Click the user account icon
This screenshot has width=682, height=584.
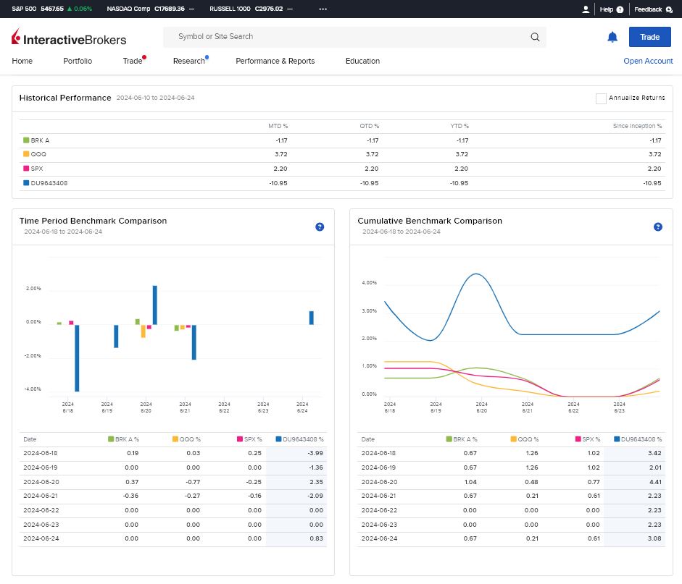tap(586, 9)
